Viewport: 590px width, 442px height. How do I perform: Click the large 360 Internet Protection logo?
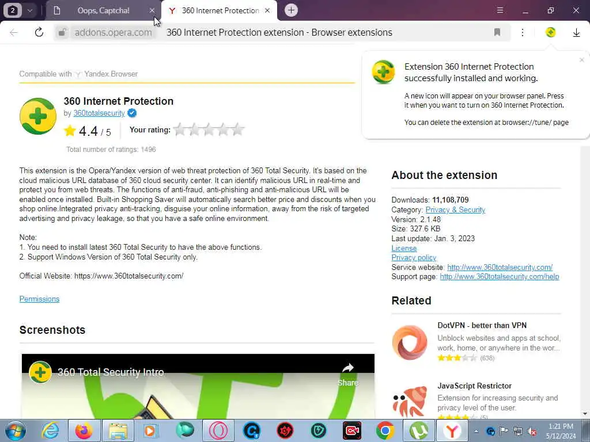(38, 116)
